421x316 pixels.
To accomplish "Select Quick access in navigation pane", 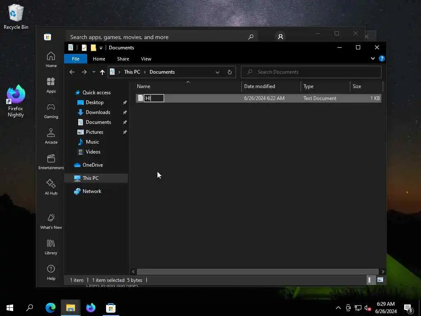I will (x=96, y=93).
